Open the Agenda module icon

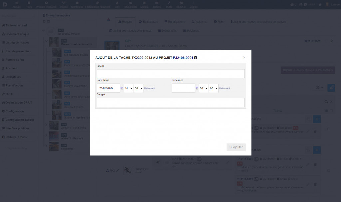[144, 3]
